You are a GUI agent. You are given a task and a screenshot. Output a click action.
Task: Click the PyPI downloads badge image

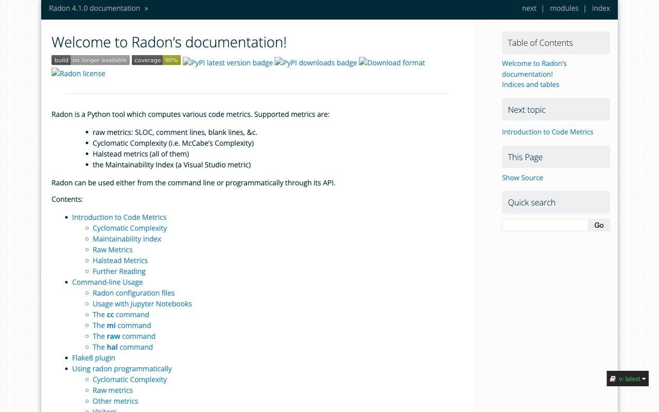tap(316, 62)
